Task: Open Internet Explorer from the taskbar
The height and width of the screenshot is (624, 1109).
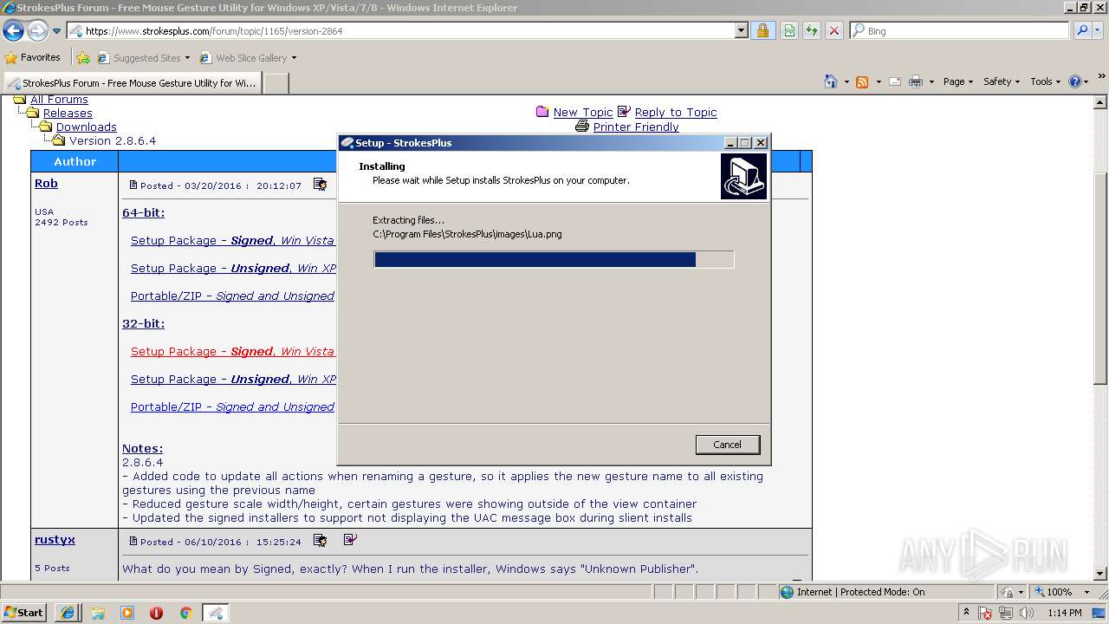Action: (68, 613)
